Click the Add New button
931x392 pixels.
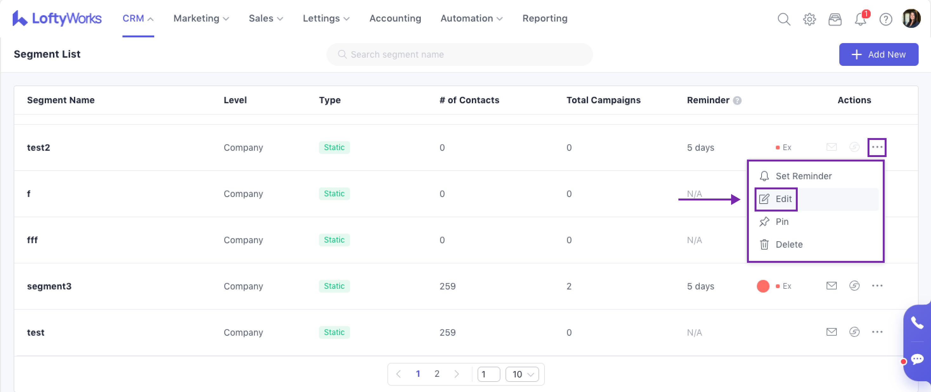(878, 54)
